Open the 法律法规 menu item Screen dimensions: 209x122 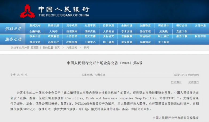53,26
